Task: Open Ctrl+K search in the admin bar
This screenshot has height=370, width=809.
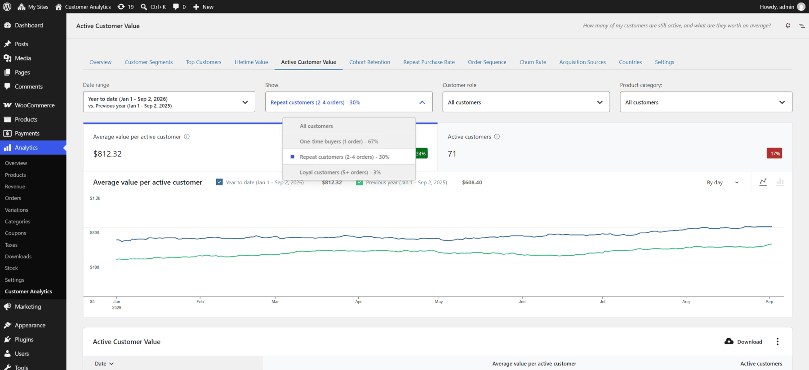Action: click(153, 7)
